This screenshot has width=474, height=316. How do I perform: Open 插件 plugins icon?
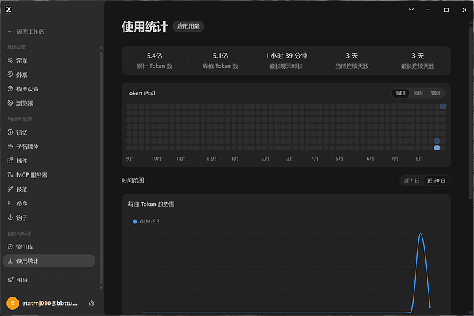[10, 161]
